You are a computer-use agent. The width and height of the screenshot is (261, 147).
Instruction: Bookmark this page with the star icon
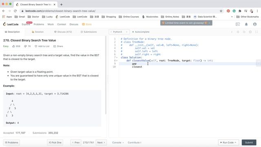tap(221, 11)
